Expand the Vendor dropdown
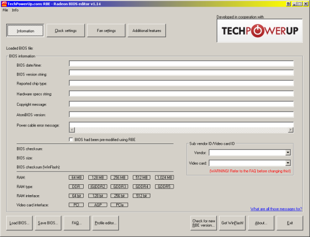The image size is (310, 237). click(288, 152)
